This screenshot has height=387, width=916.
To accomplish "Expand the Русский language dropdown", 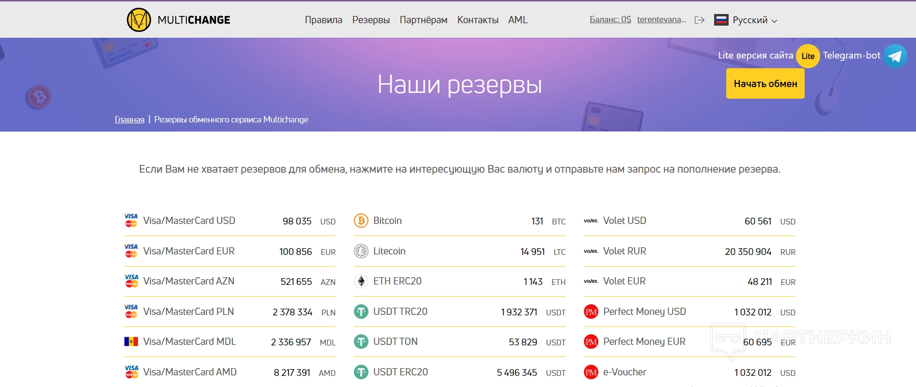I will (755, 20).
